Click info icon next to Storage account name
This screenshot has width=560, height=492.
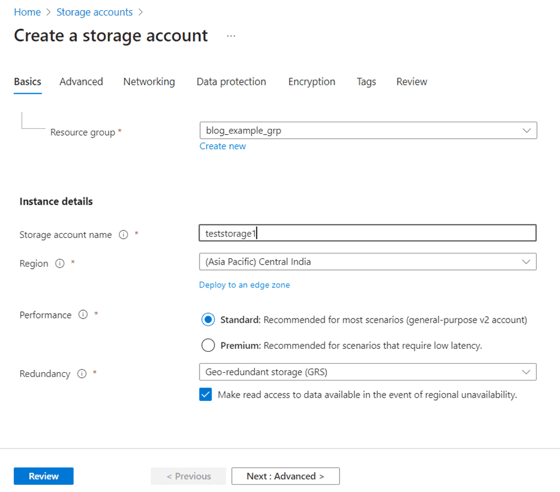pos(123,235)
